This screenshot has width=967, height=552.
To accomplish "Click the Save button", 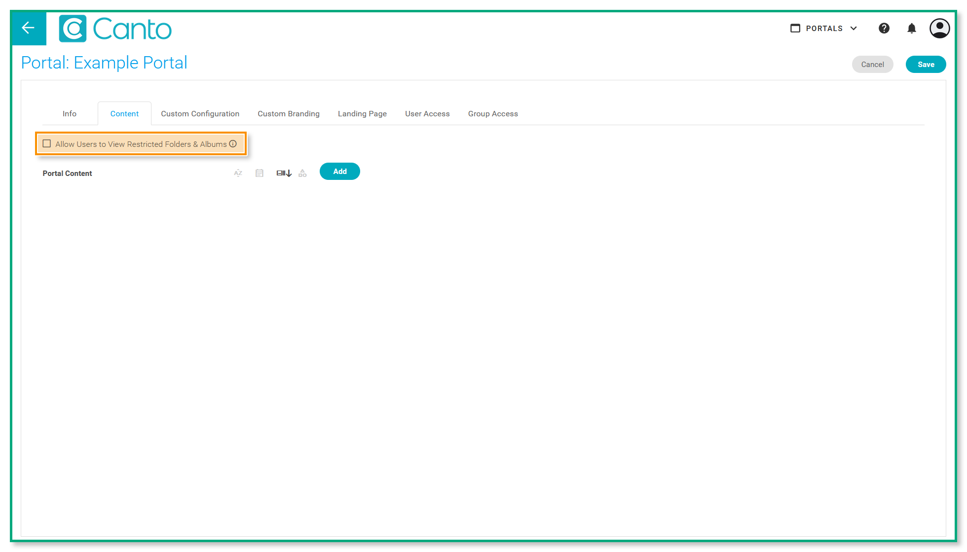I will click(926, 65).
